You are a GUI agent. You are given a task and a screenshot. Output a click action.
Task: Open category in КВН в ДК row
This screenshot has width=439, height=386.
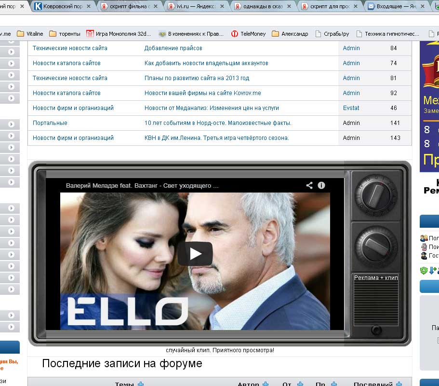[73, 138]
